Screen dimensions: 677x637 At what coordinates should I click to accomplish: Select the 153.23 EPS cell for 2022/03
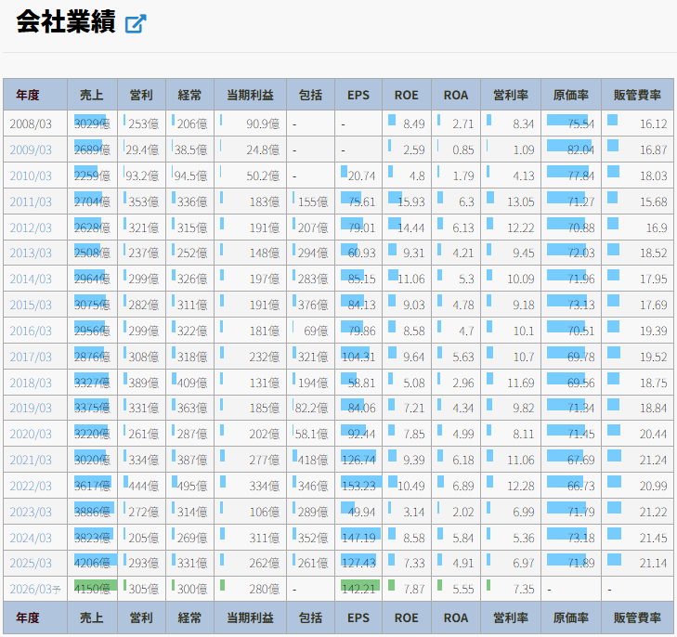click(358, 486)
